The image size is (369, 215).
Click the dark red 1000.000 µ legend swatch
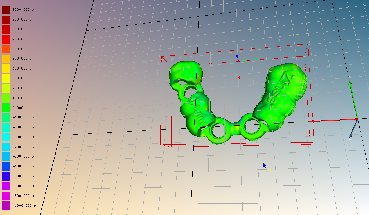click(x=6, y=10)
